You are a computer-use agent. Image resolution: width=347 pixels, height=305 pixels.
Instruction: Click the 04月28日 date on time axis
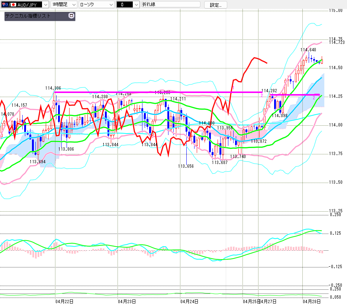tap(311, 301)
